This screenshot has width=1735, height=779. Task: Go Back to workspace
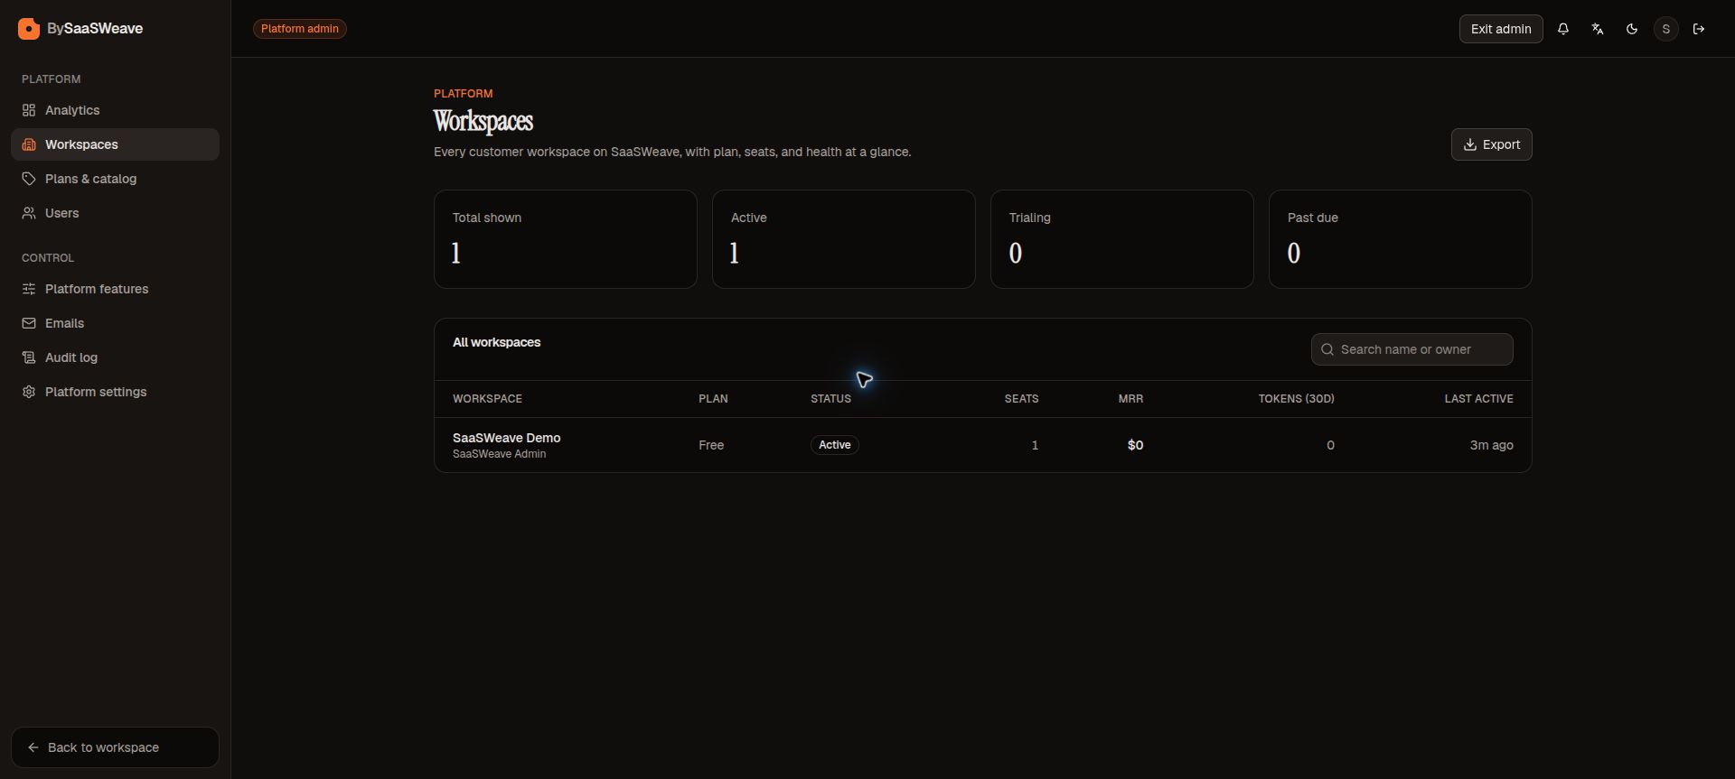(115, 747)
